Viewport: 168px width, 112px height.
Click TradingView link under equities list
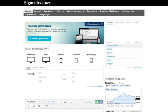coord(137,67)
